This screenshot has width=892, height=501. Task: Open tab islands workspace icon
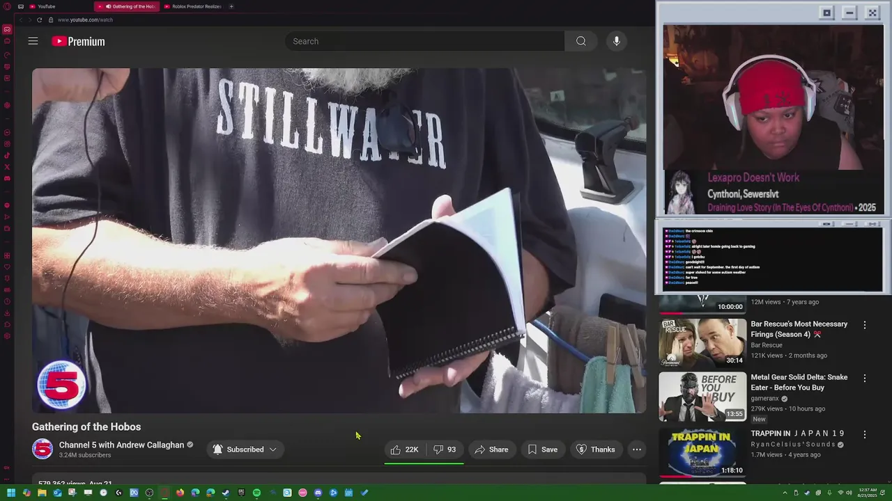coord(21,6)
